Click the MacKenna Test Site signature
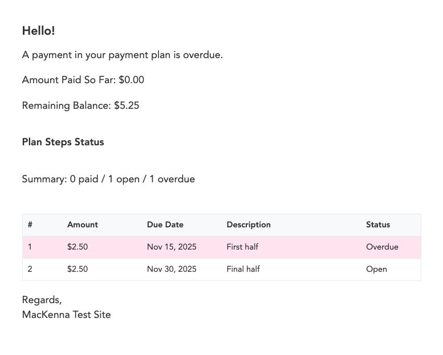Image resolution: width=443 pixels, height=355 pixels. [x=66, y=315]
